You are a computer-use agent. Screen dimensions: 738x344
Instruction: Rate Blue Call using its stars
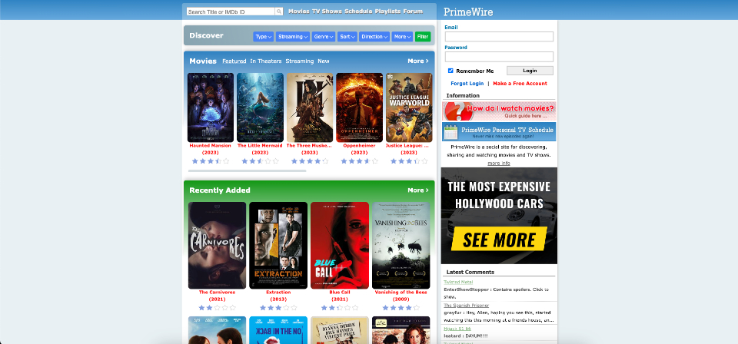[339, 308]
